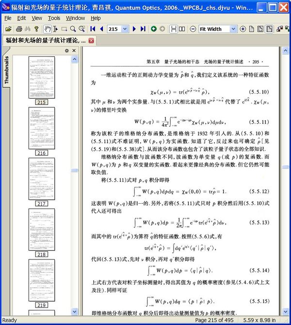This screenshot has height=325, width=291.
Task: Click the application icon in title bar
Action: 6,7
